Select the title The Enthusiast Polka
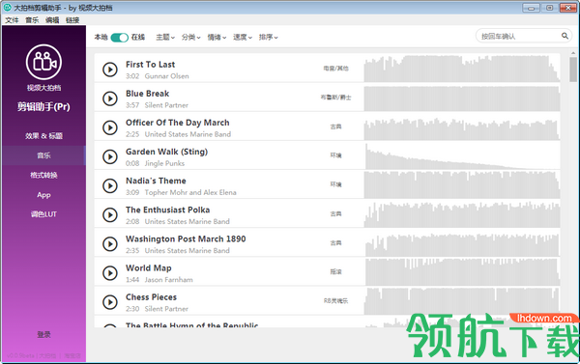 tap(167, 210)
